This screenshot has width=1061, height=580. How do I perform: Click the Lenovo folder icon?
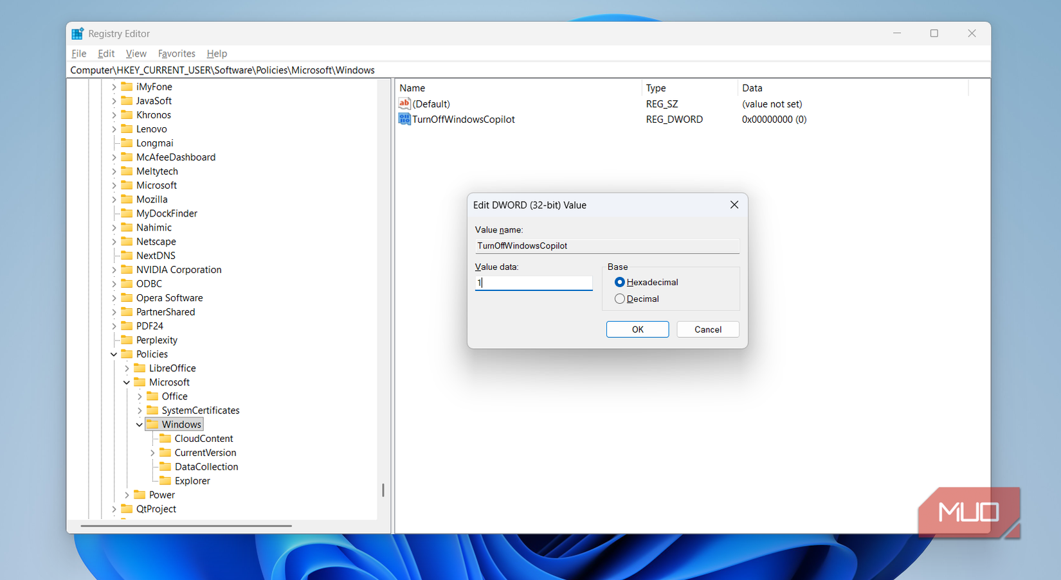[x=127, y=129]
